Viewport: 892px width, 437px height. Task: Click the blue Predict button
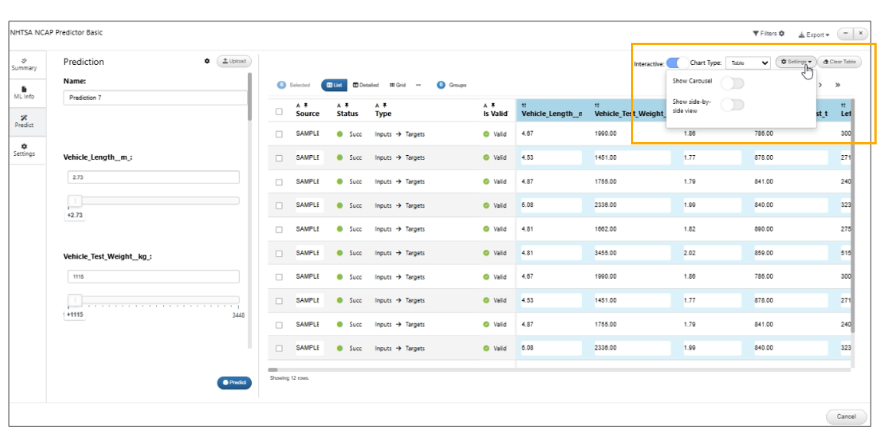(x=234, y=383)
